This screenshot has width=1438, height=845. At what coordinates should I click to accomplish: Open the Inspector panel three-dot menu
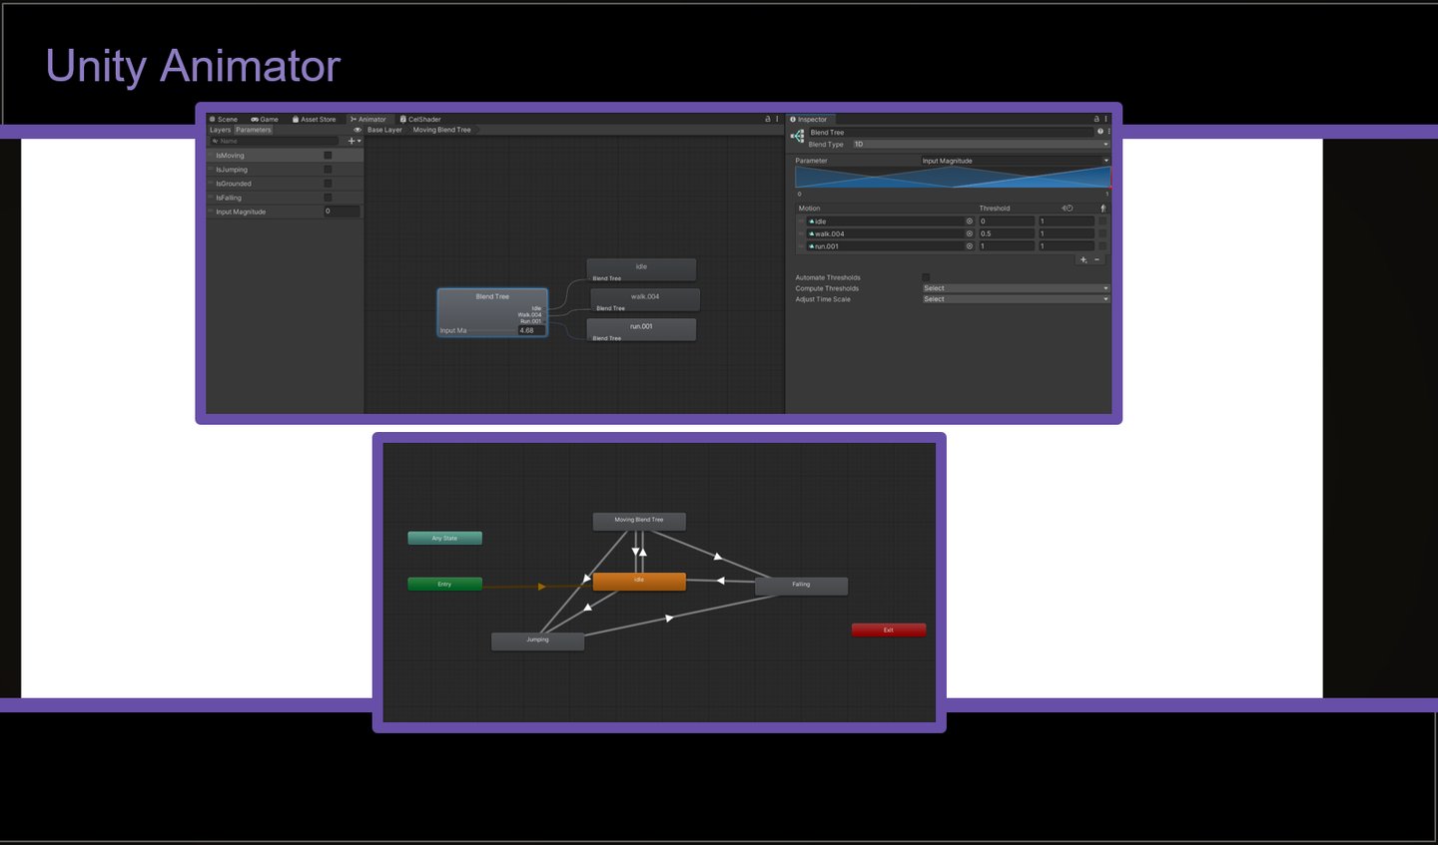tap(1105, 119)
